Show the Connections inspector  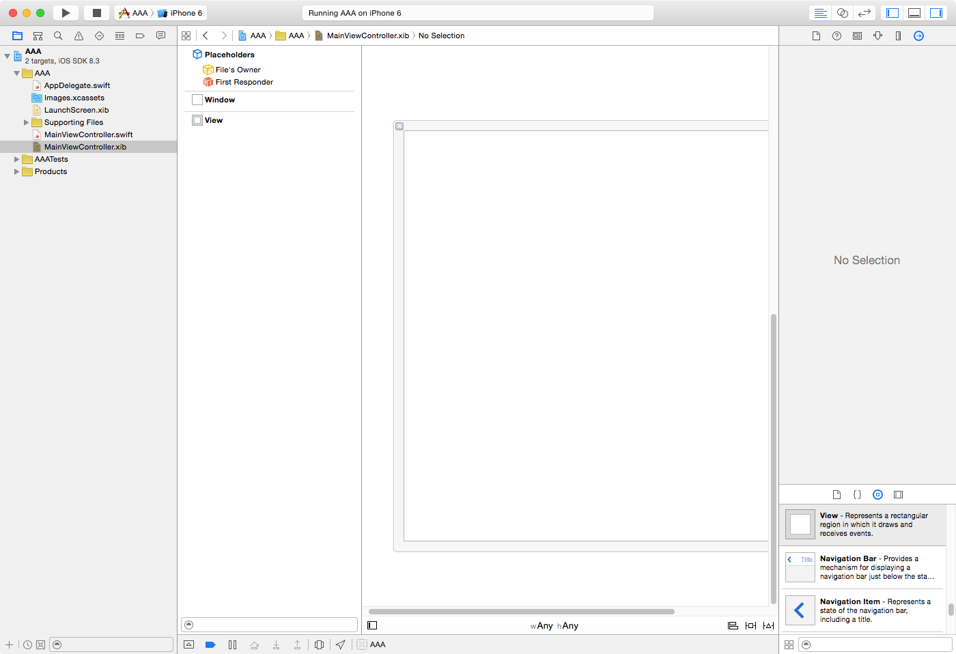(x=918, y=35)
